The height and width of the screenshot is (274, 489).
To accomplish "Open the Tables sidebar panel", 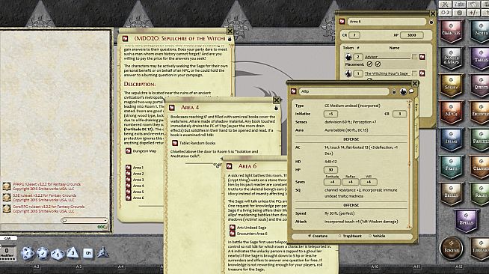I will (x=480, y=58).
